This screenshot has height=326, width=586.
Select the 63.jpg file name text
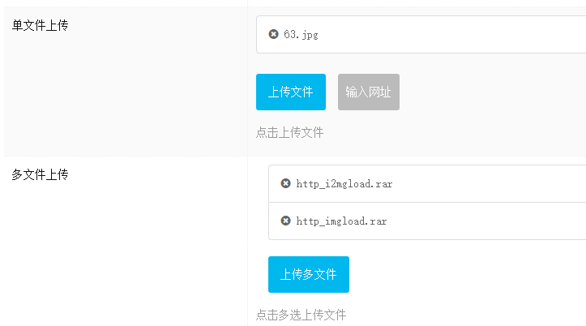point(301,34)
